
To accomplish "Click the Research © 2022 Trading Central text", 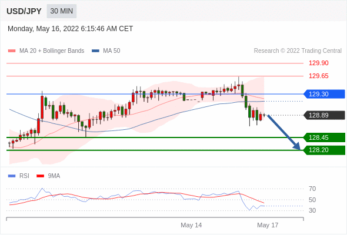I will pos(298,51).
